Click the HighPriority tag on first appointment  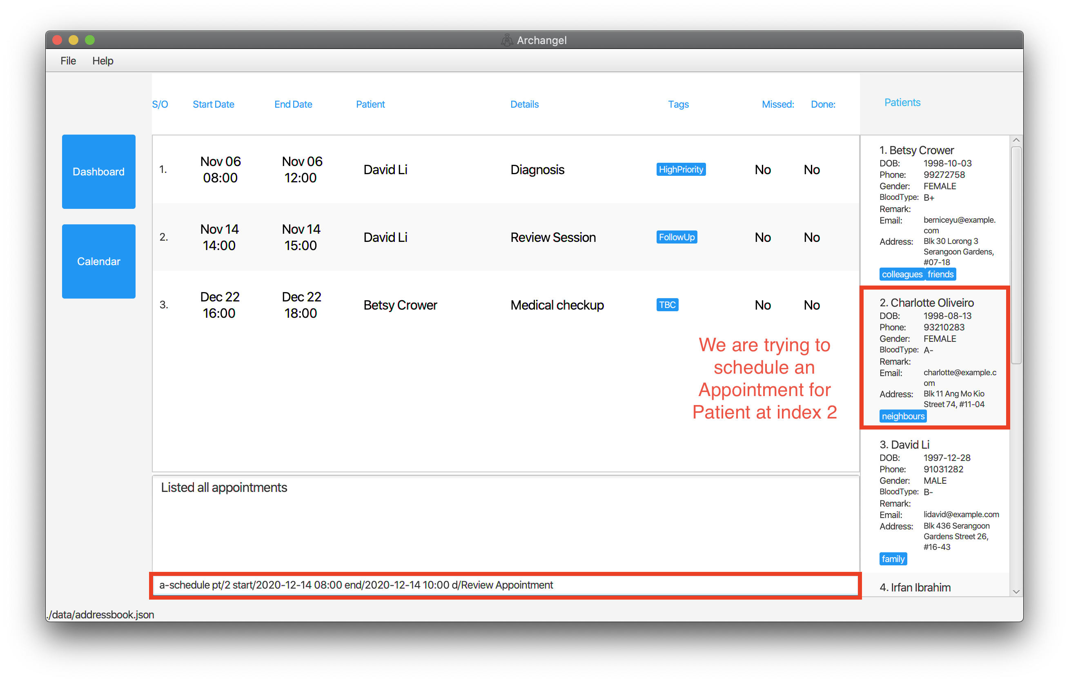(x=681, y=169)
